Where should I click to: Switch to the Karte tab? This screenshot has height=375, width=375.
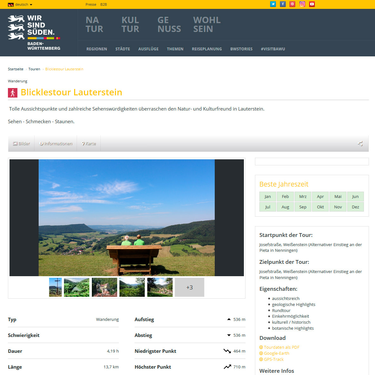tap(89, 143)
